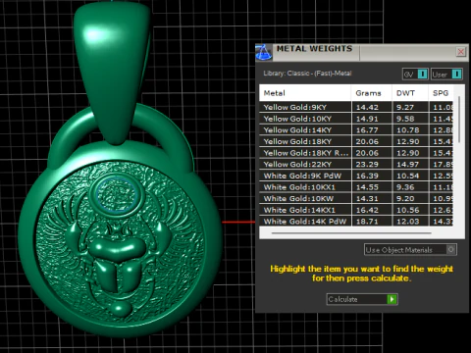The width and height of the screenshot is (471, 353).
Task: Select the White Gold:14K PdW row
Action: pos(356,222)
